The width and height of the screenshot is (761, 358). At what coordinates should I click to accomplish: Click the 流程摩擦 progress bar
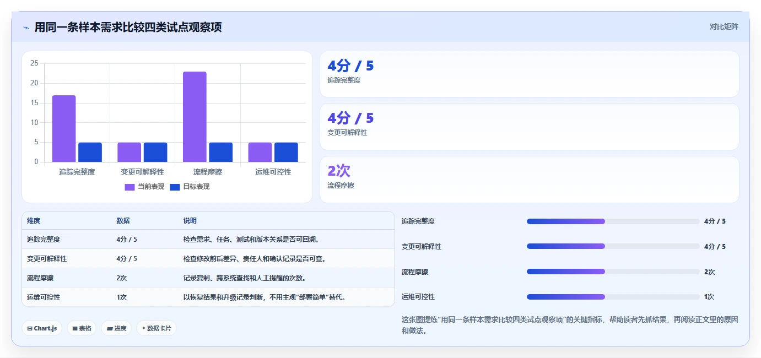[x=613, y=272]
